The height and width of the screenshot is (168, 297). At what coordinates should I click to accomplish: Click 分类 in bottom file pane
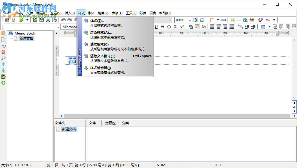[125, 123]
